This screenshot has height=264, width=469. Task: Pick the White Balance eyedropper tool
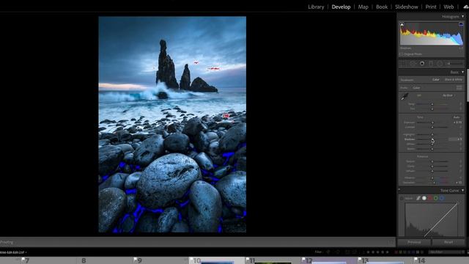405,96
